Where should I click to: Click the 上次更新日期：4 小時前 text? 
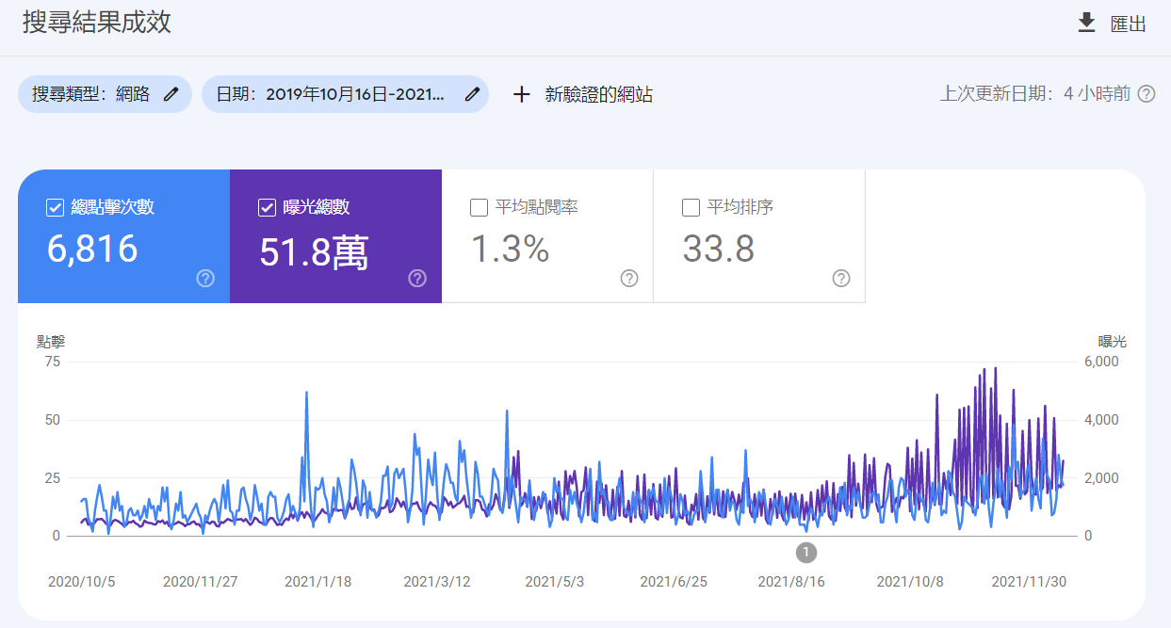coord(1034,94)
